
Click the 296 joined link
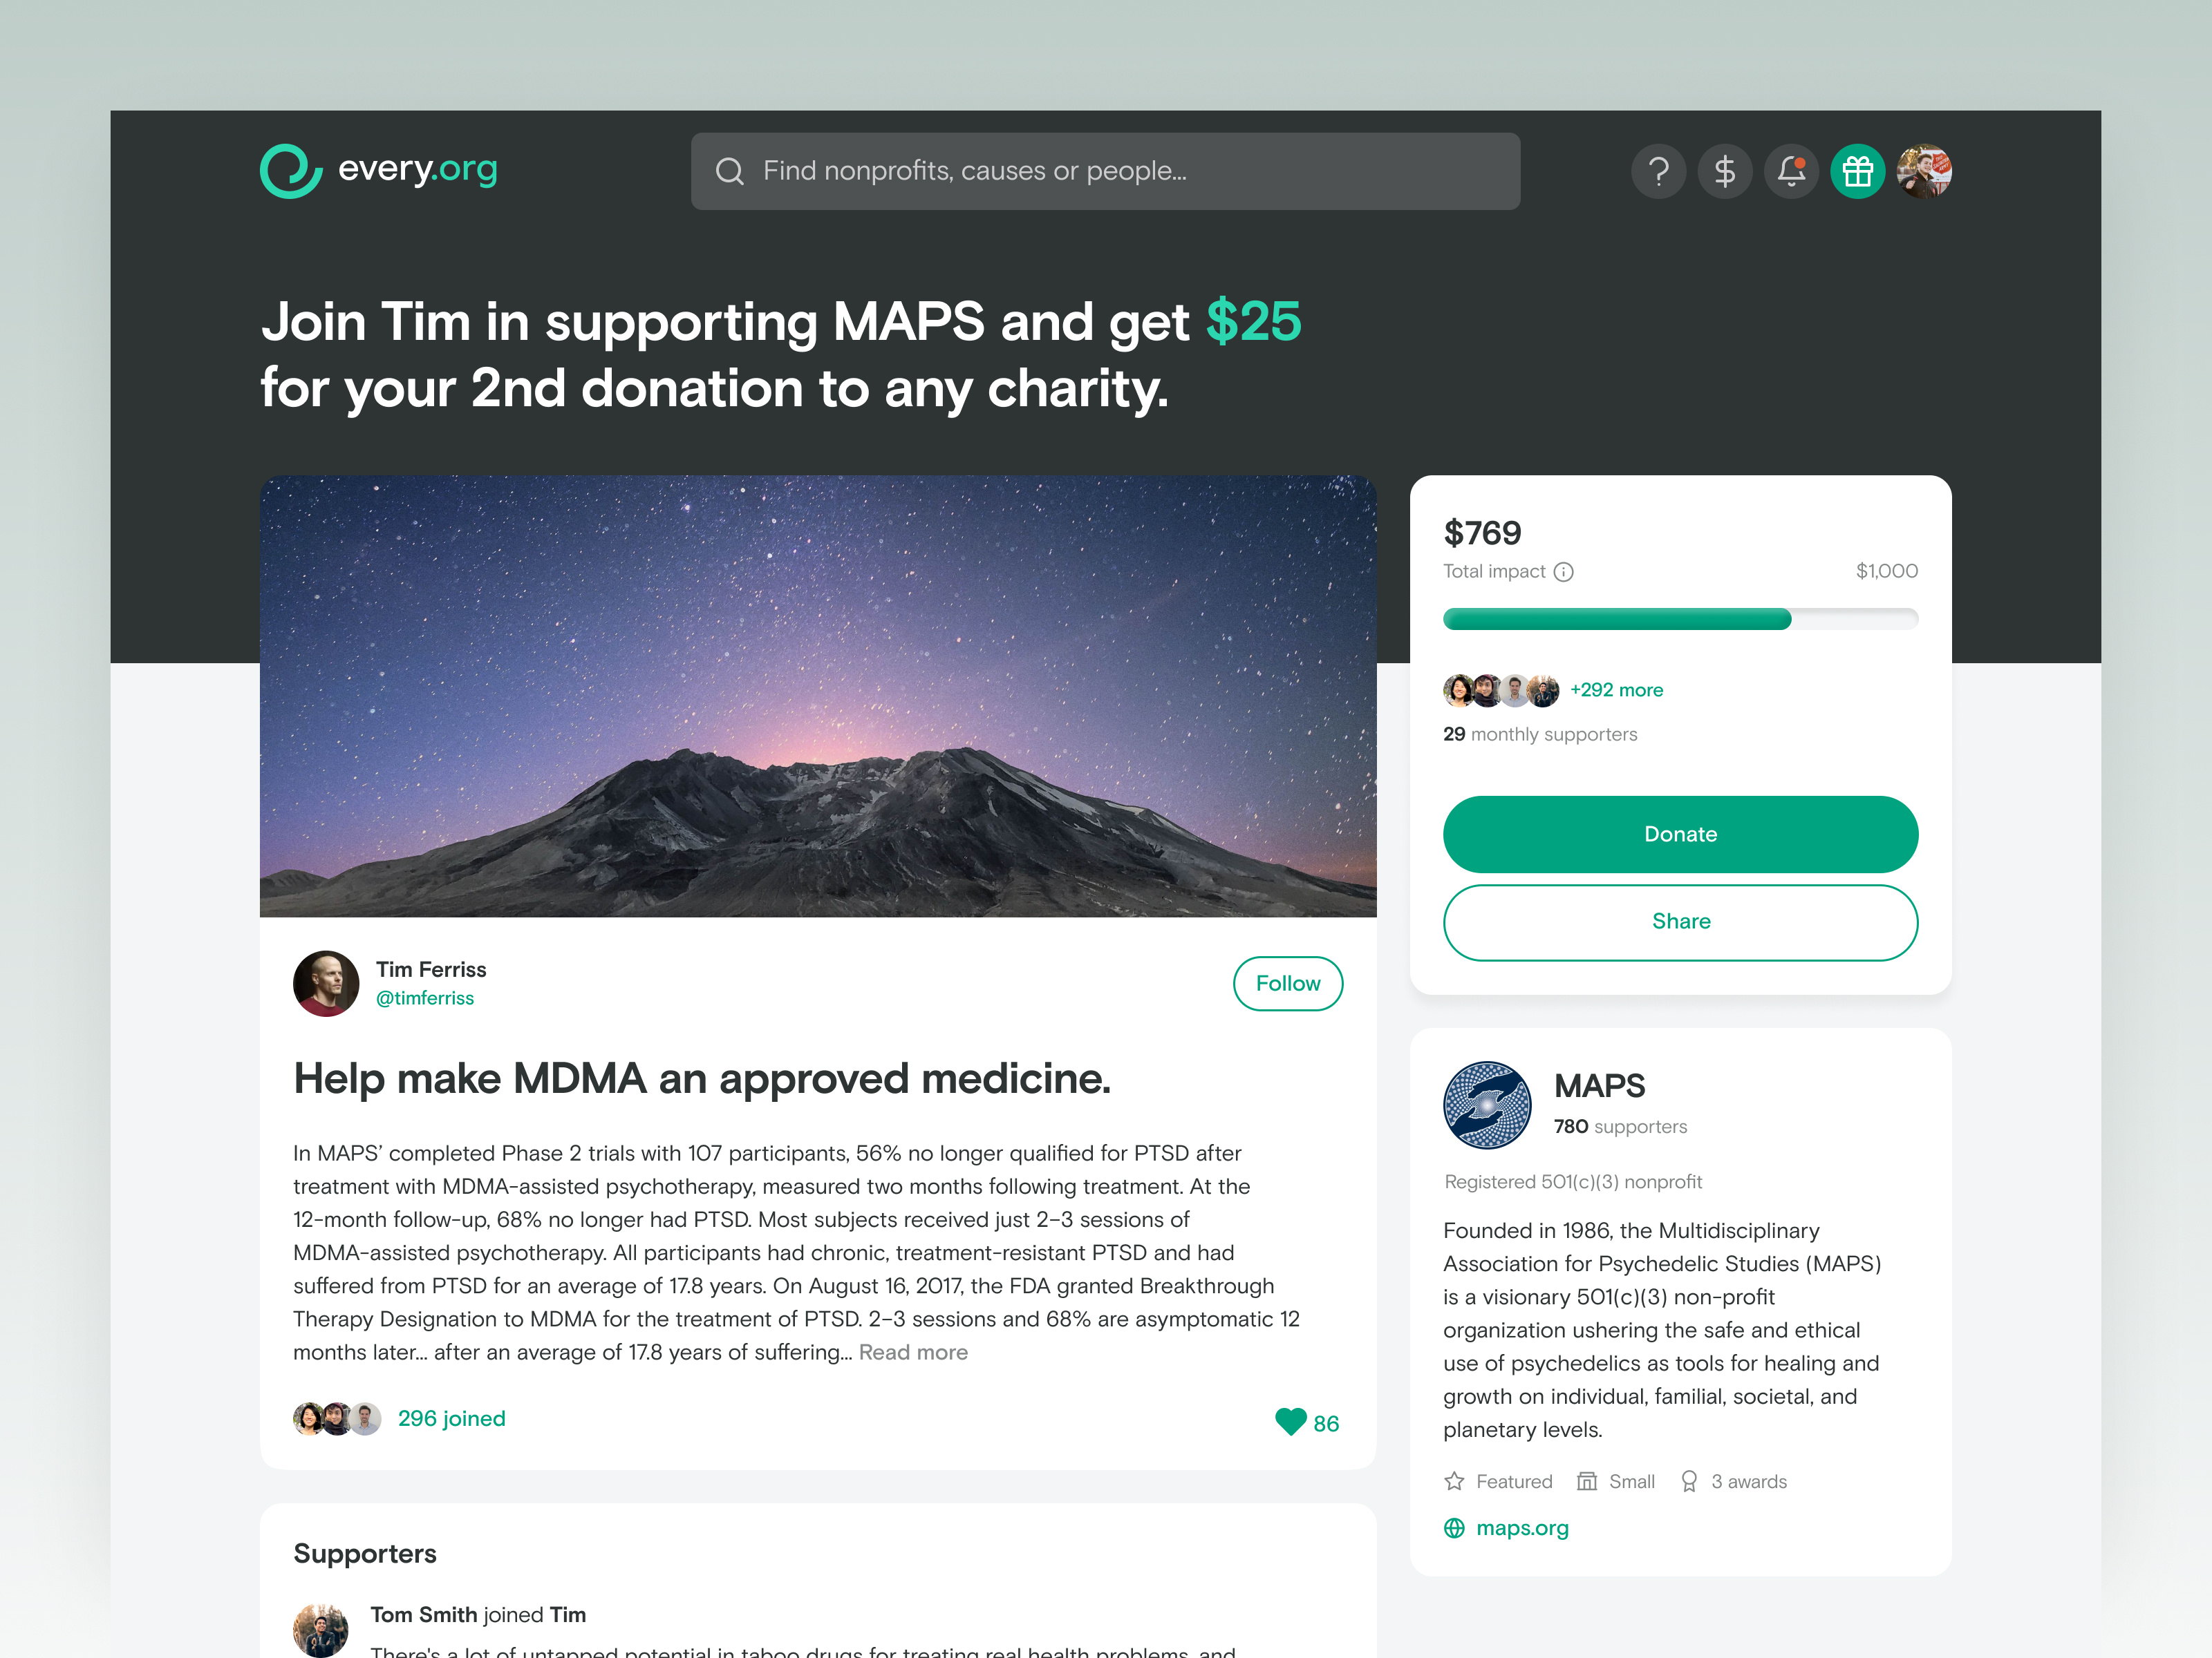point(452,1418)
